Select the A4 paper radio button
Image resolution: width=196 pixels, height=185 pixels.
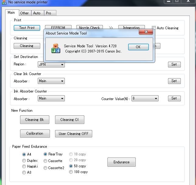pos(24,154)
